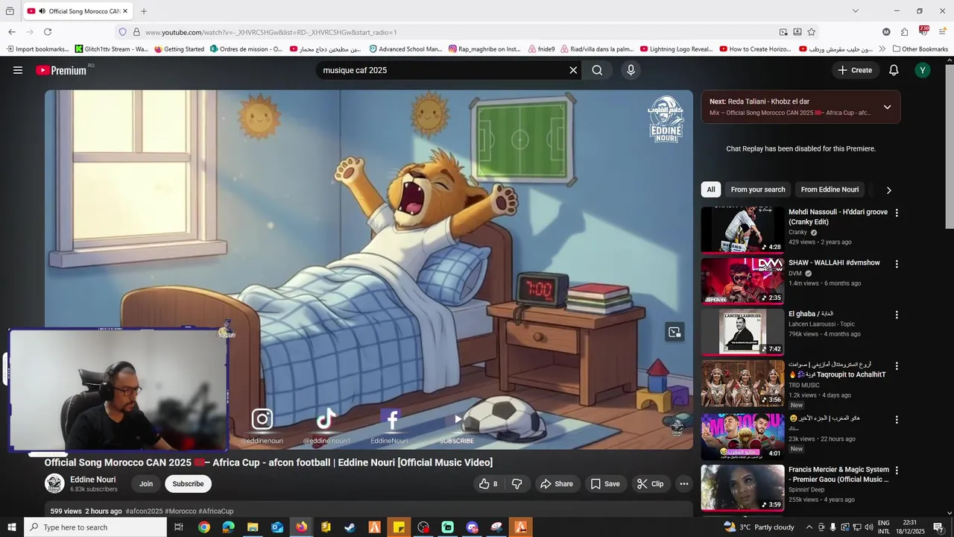Like the video with thumbs up
The height and width of the screenshot is (537, 954).
(x=488, y=484)
